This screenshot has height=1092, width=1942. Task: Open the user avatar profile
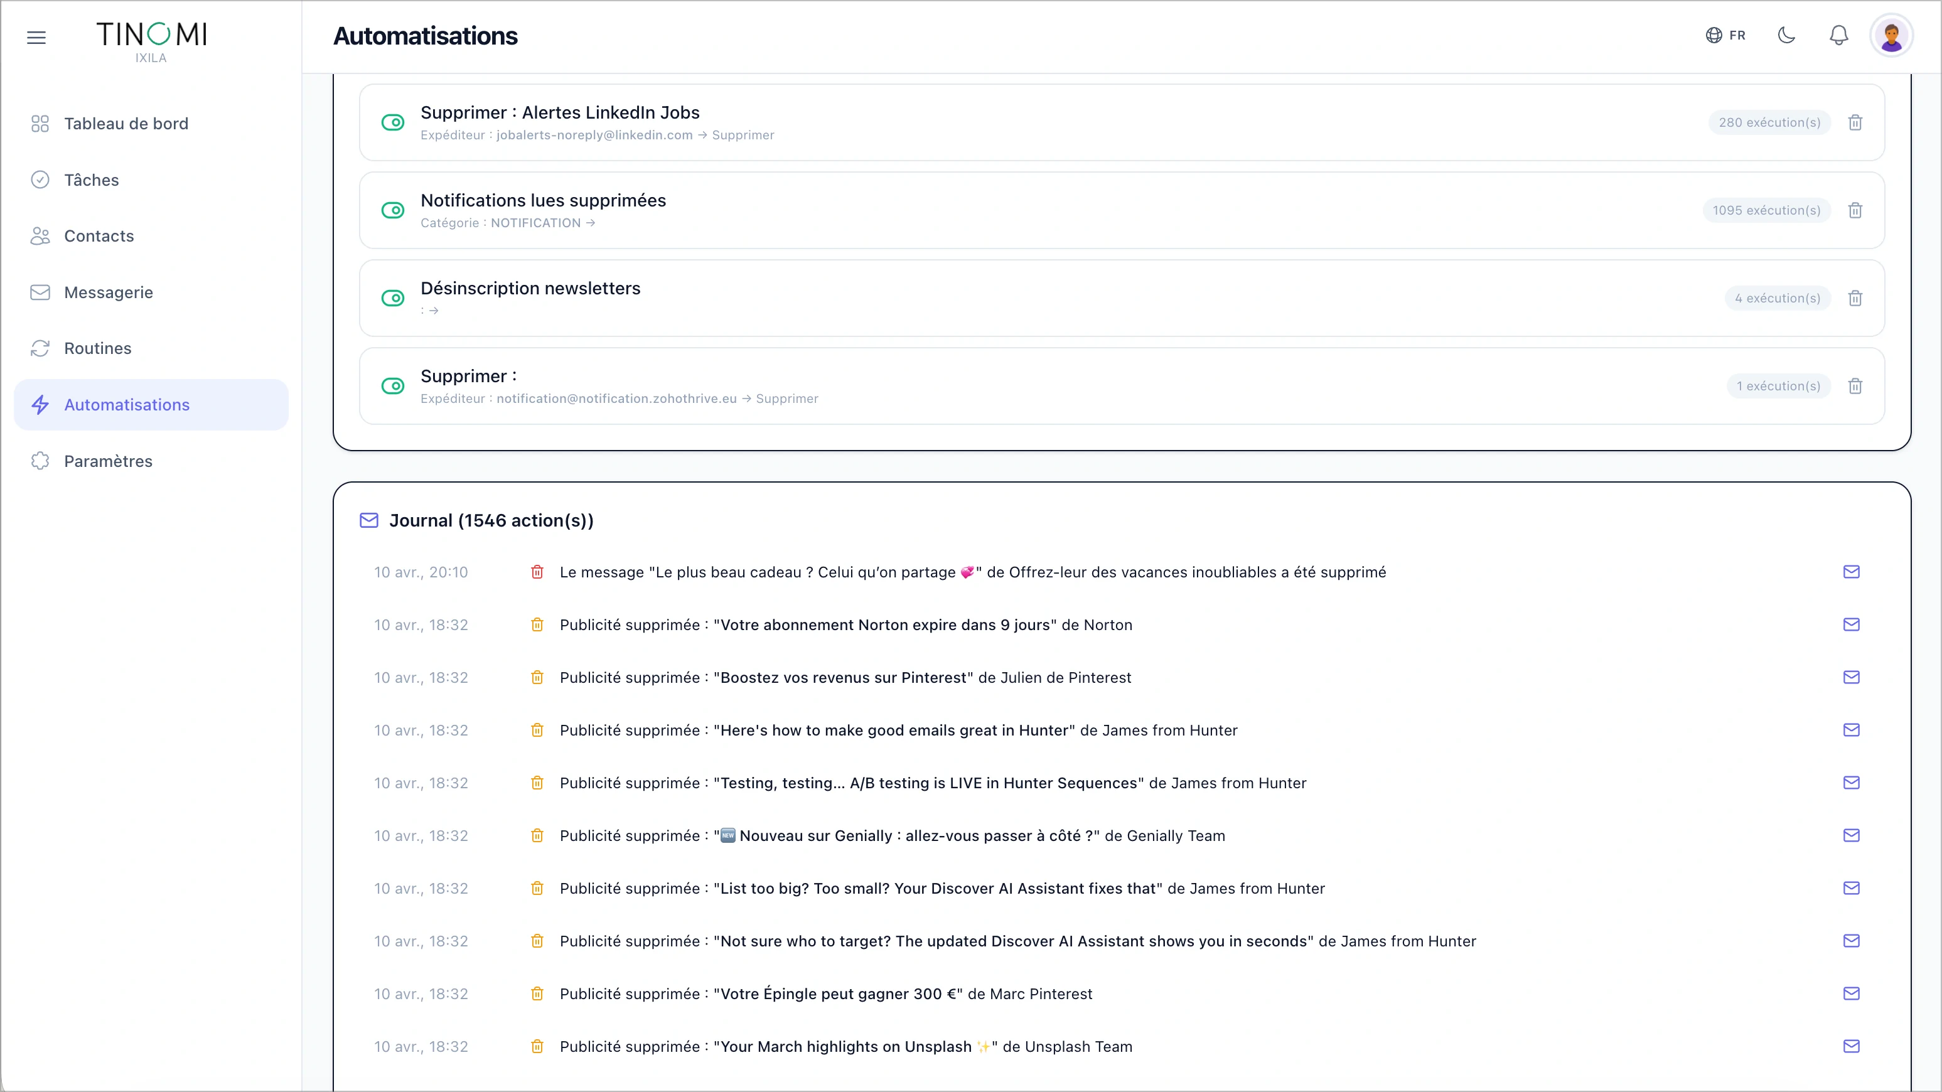pos(1892,35)
